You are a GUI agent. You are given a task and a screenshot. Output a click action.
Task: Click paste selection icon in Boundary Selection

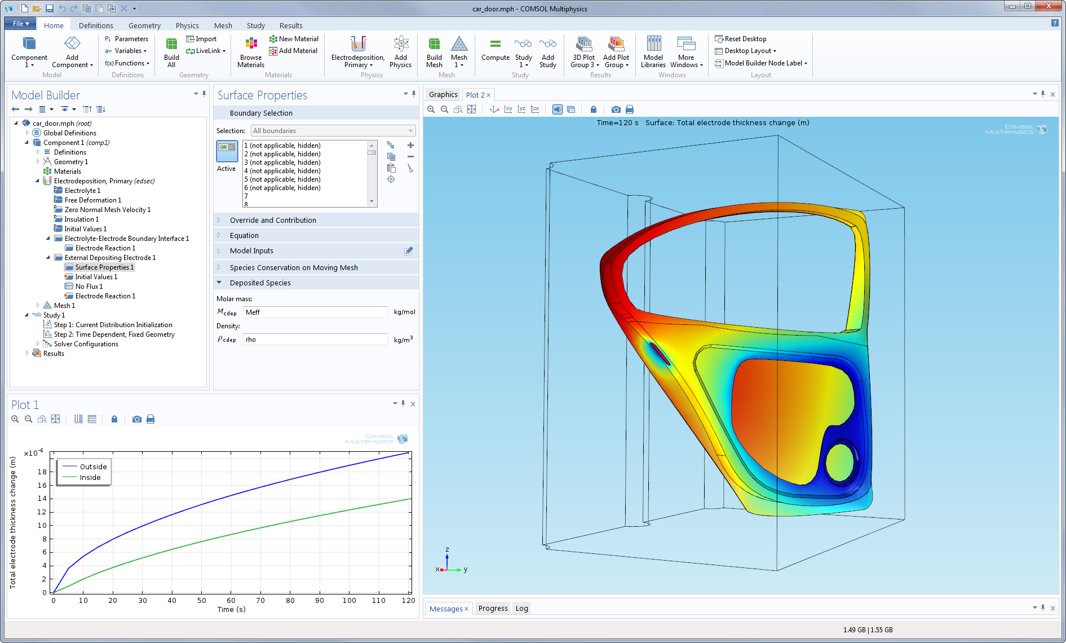click(391, 168)
